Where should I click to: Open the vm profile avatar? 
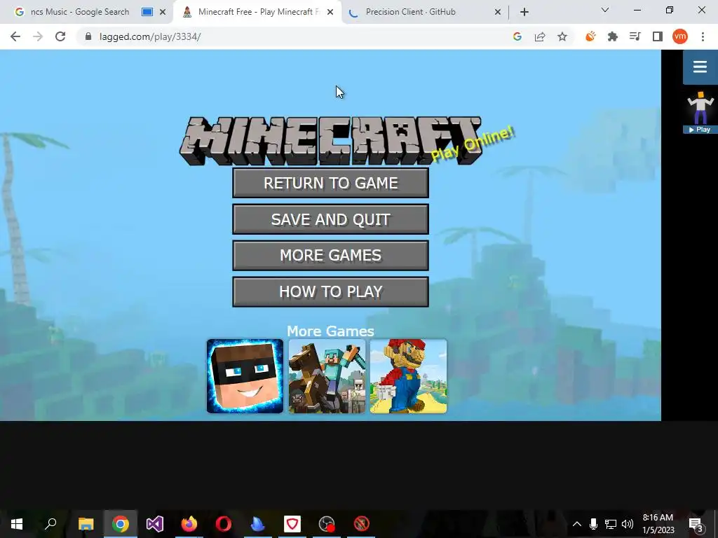pos(680,36)
